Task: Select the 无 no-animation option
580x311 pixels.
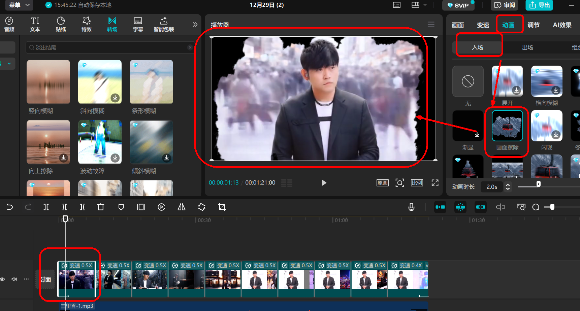Action: click(x=468, y=81)
